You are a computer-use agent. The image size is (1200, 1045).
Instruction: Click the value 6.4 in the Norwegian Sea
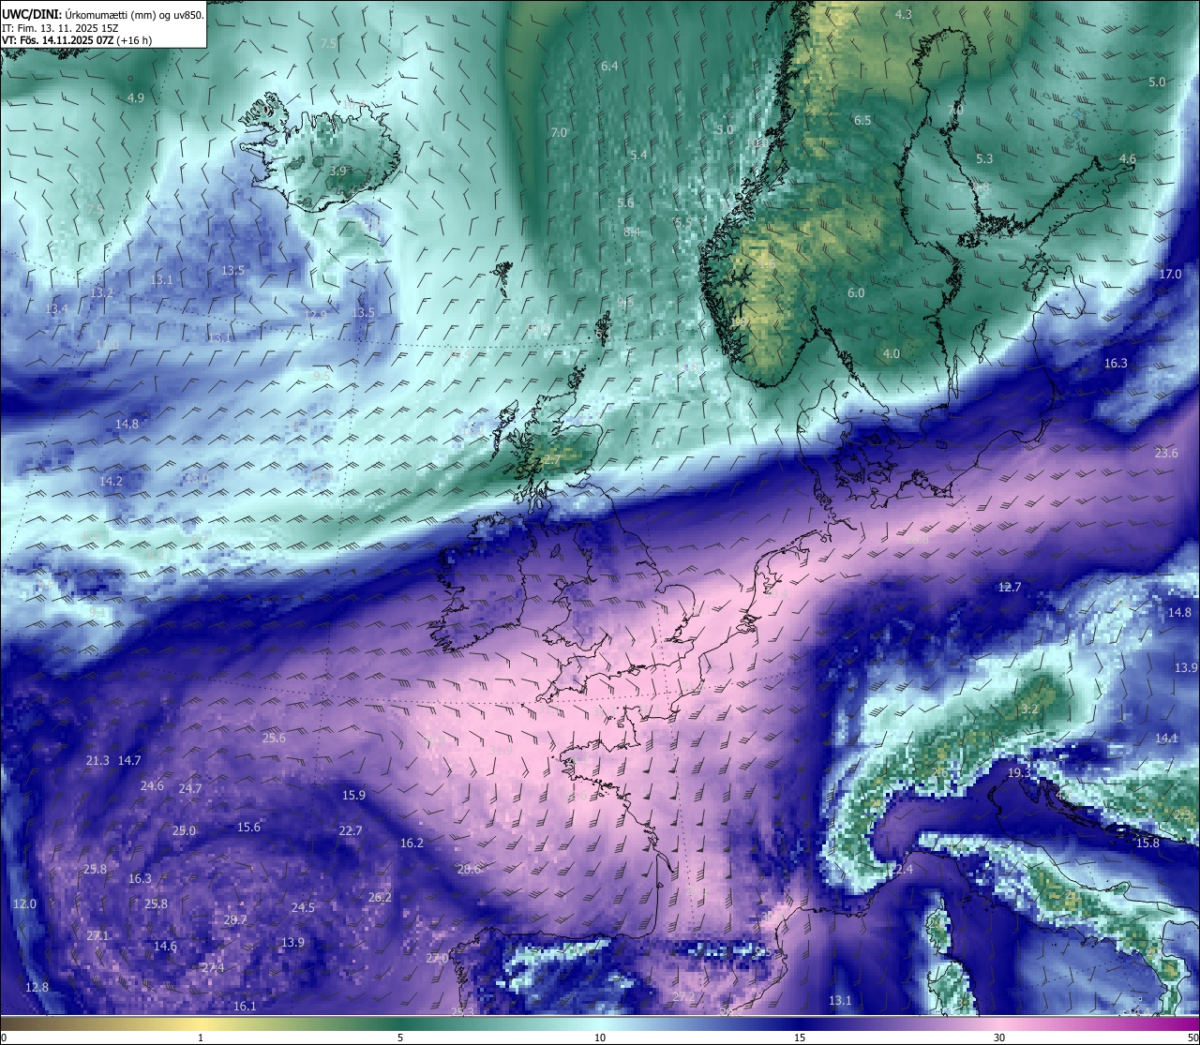click(609, 66)
